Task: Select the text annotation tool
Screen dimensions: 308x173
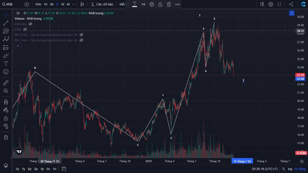Action: [6, 64]
